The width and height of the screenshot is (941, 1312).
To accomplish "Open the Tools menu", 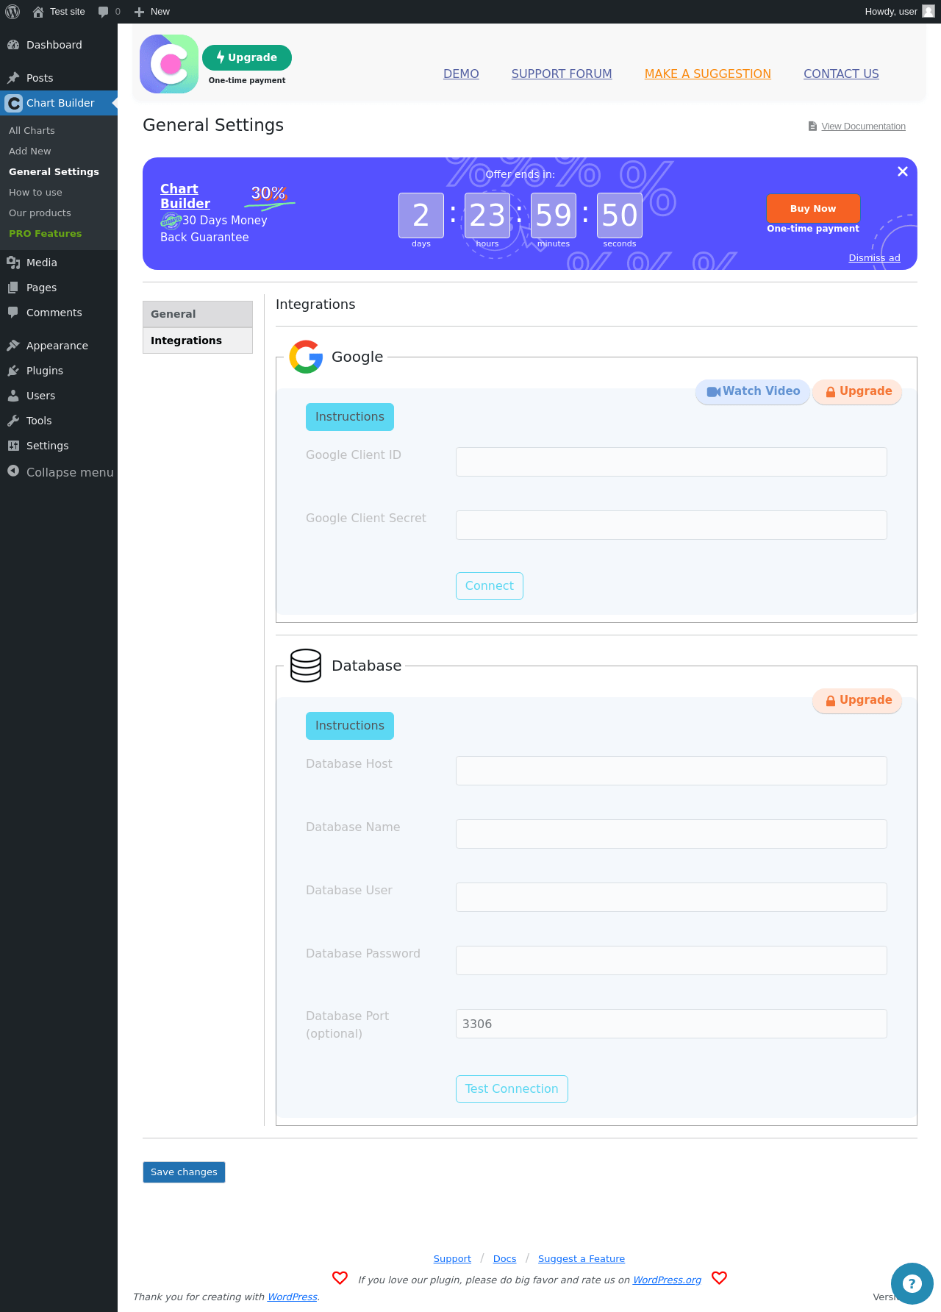I will coord(59,421).
